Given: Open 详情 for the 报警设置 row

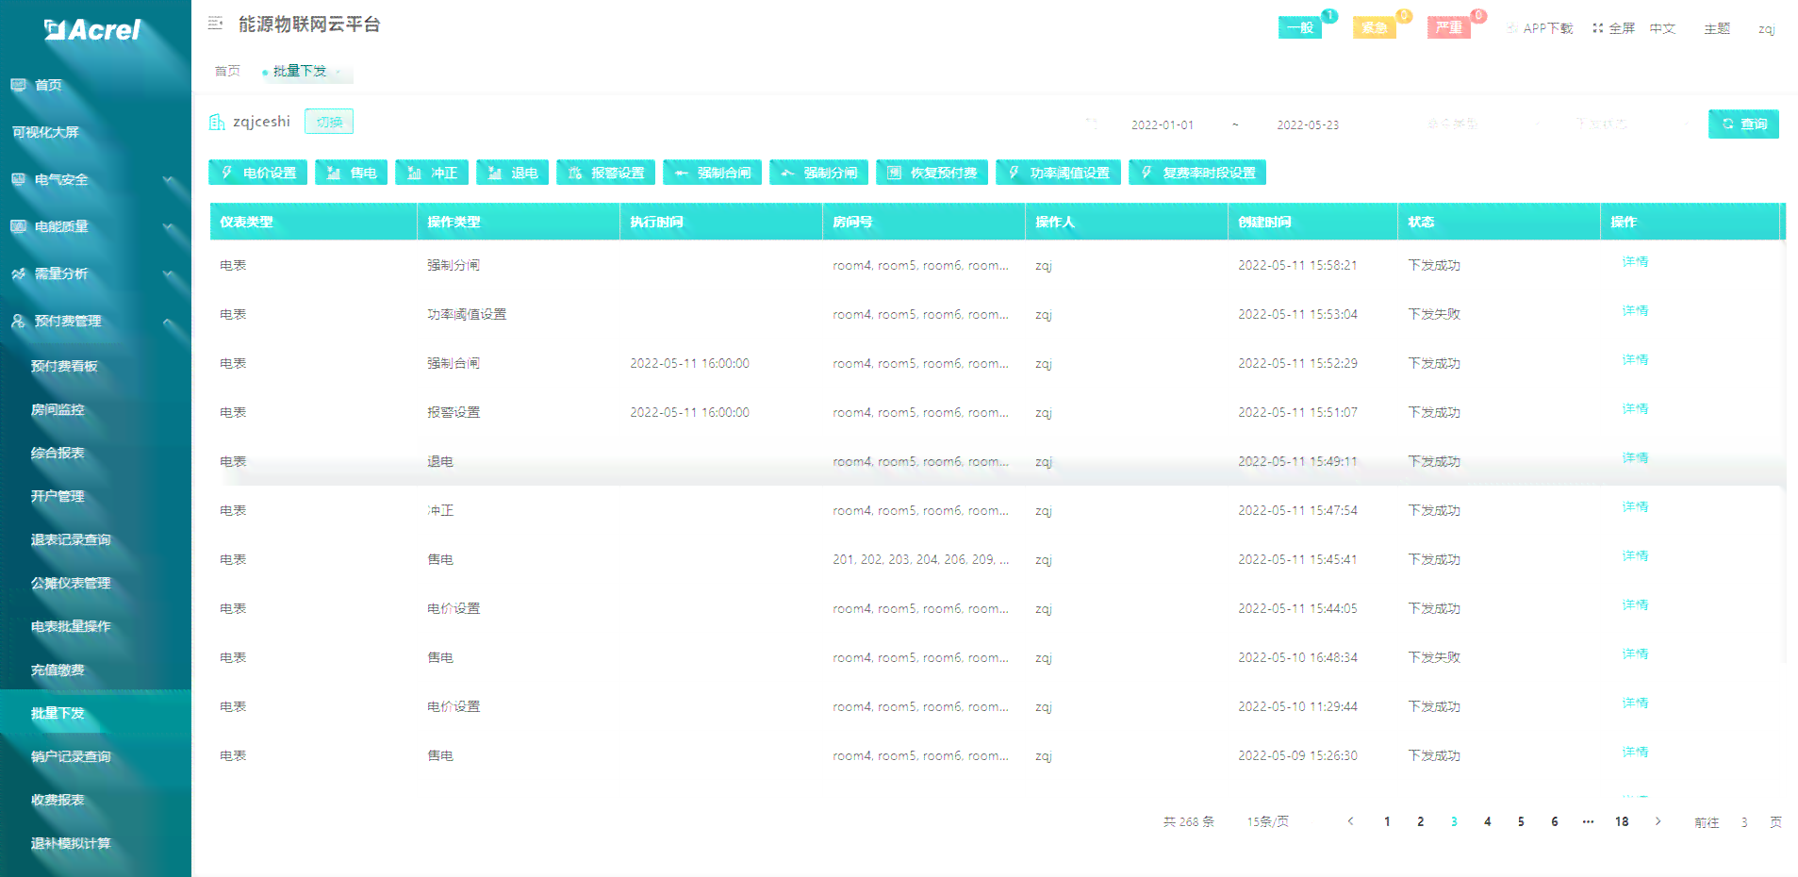Looking at the screenshot, I should pyautogui.click(x=1635, y=408).
